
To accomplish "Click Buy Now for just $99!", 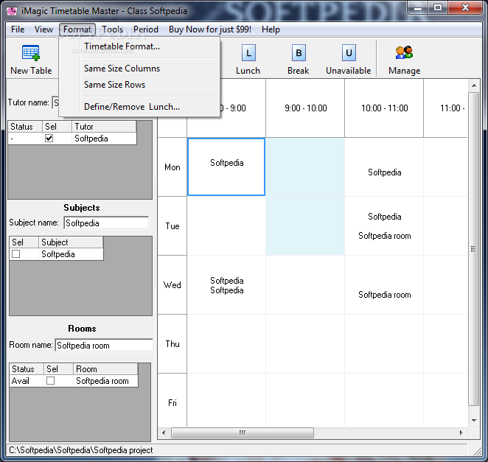I will 210,29.
